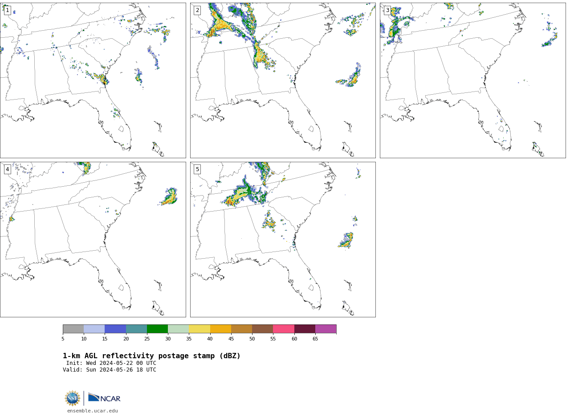Click the tan 45-50 dBZ swatch

click(241, 329)
